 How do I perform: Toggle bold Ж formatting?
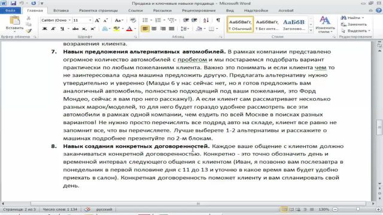(45, 29)
